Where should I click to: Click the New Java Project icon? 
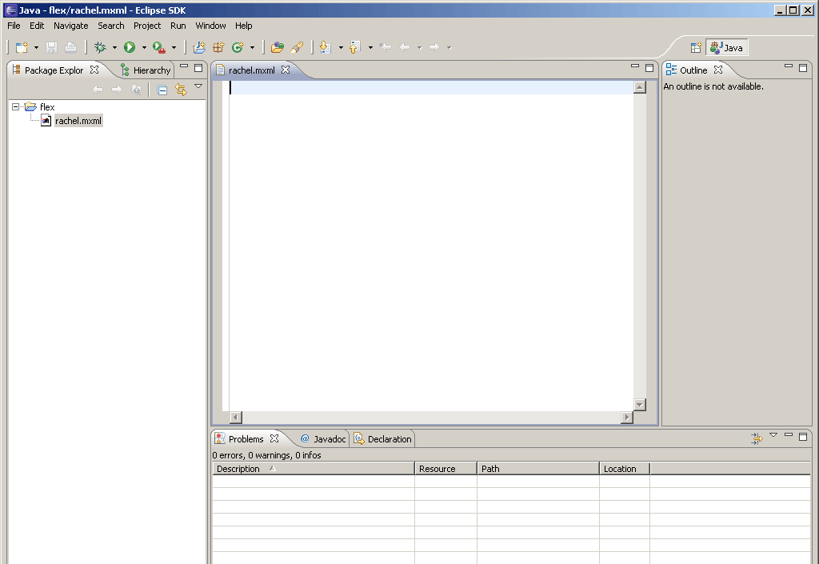pos(199,47)
